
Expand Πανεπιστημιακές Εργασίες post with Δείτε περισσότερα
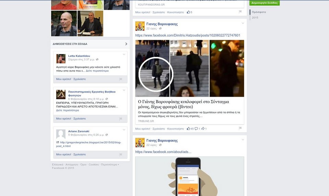(x=68, y=110)
